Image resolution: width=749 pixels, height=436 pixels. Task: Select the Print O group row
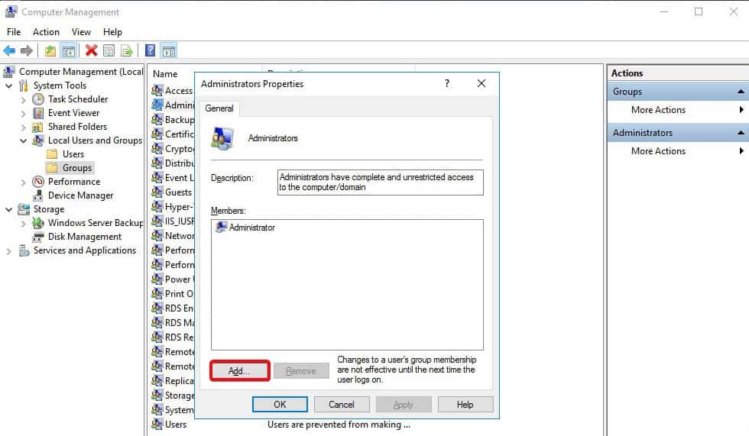173,294
